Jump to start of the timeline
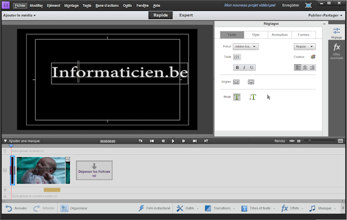Image resolution: width=347 pixels, height=220 pixels. [152, 141]
